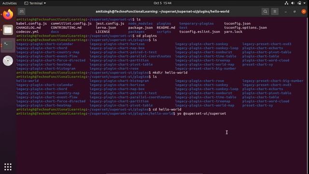Click tsconfig.eslint.json file name
The width and height of the screenshot is (309, 174).
(x=199, y=32)
